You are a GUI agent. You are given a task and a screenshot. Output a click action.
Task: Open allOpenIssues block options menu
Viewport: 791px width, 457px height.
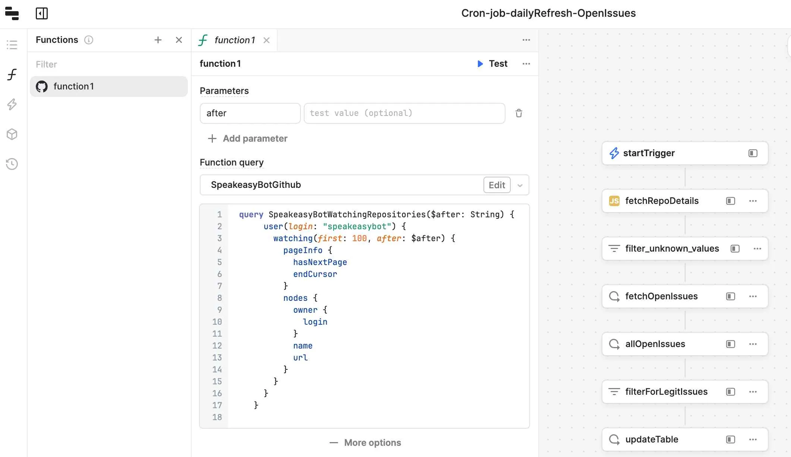(x=753, y=344)
